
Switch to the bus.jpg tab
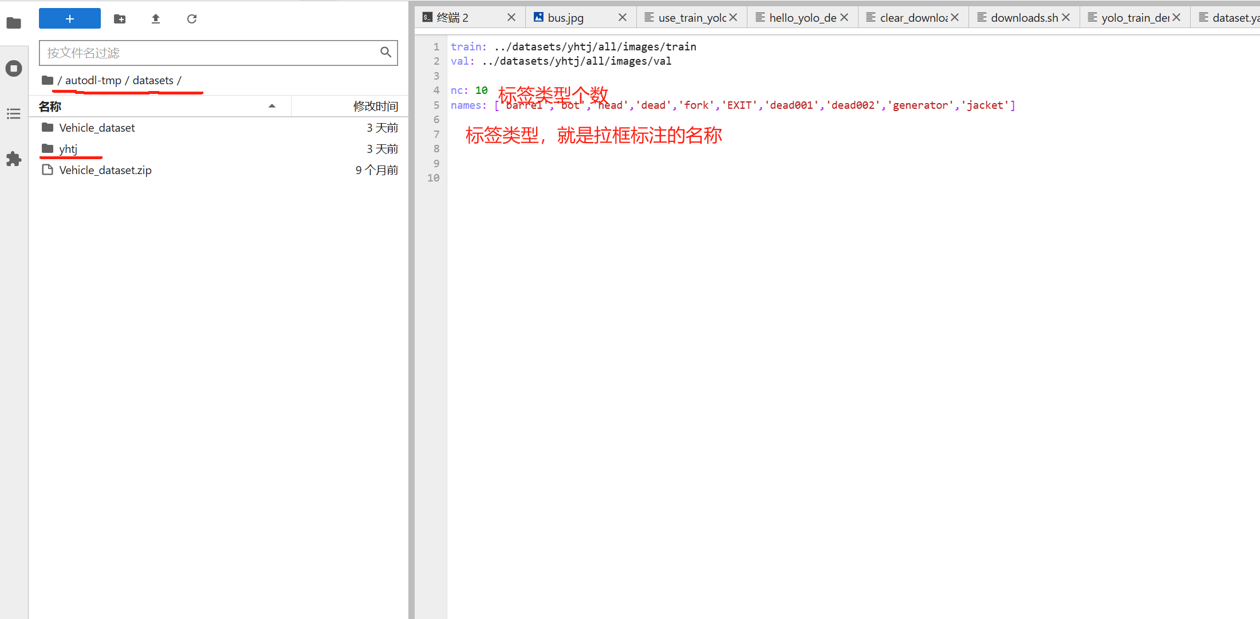580,18
